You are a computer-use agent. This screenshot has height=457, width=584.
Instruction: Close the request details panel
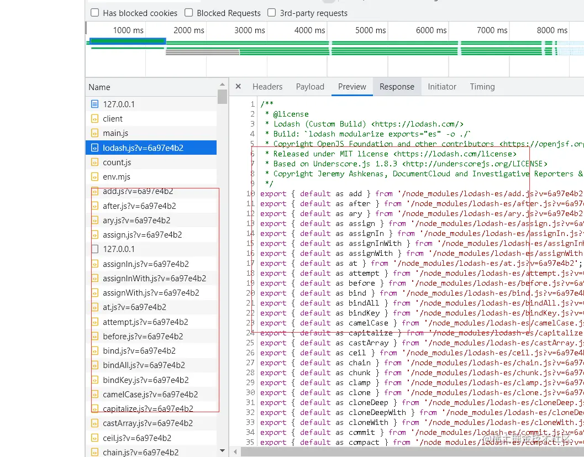point(238,86)
